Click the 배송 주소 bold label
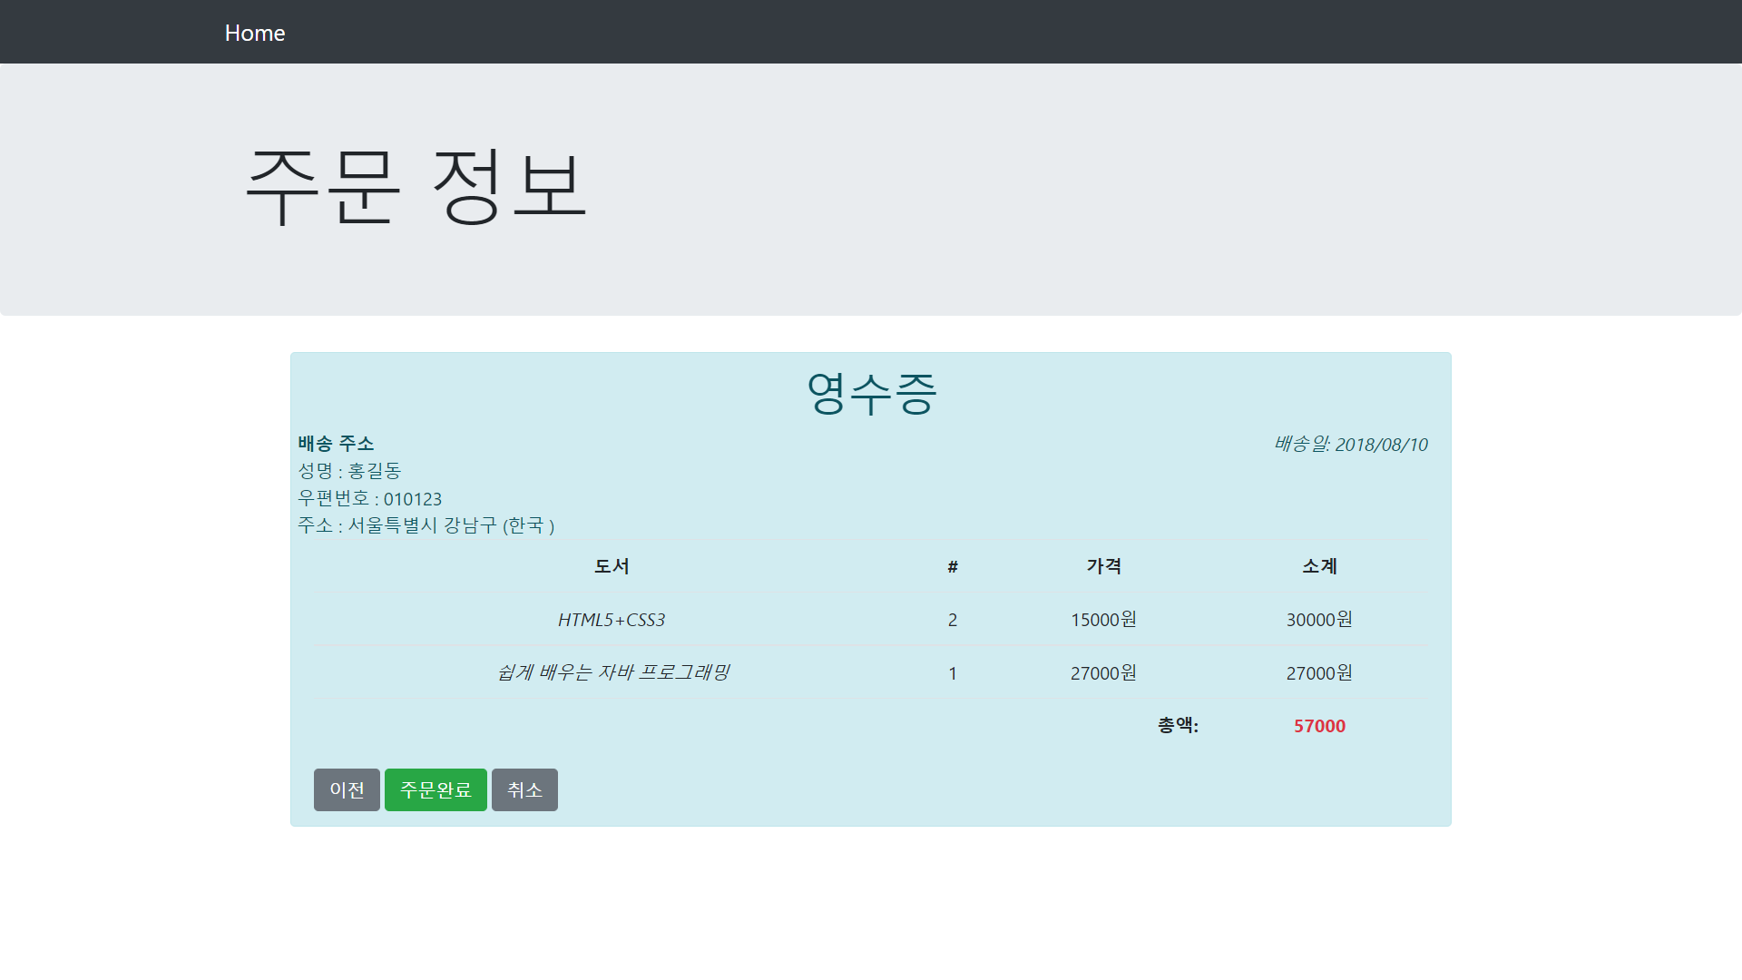 (336, 444)
